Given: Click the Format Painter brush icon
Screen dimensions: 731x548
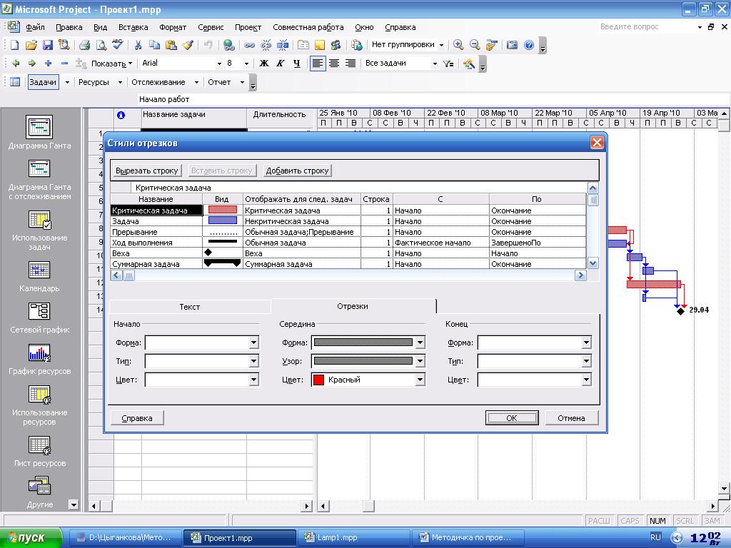Looking at the screenshot, I should (188, 45).
